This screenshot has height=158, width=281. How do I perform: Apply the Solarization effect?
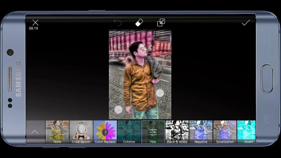(225, 132)
